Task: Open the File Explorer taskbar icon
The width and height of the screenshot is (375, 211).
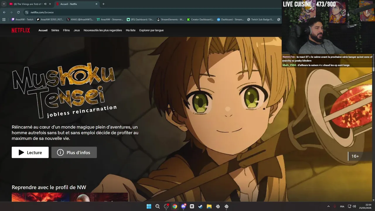Action: pos(209,206)
